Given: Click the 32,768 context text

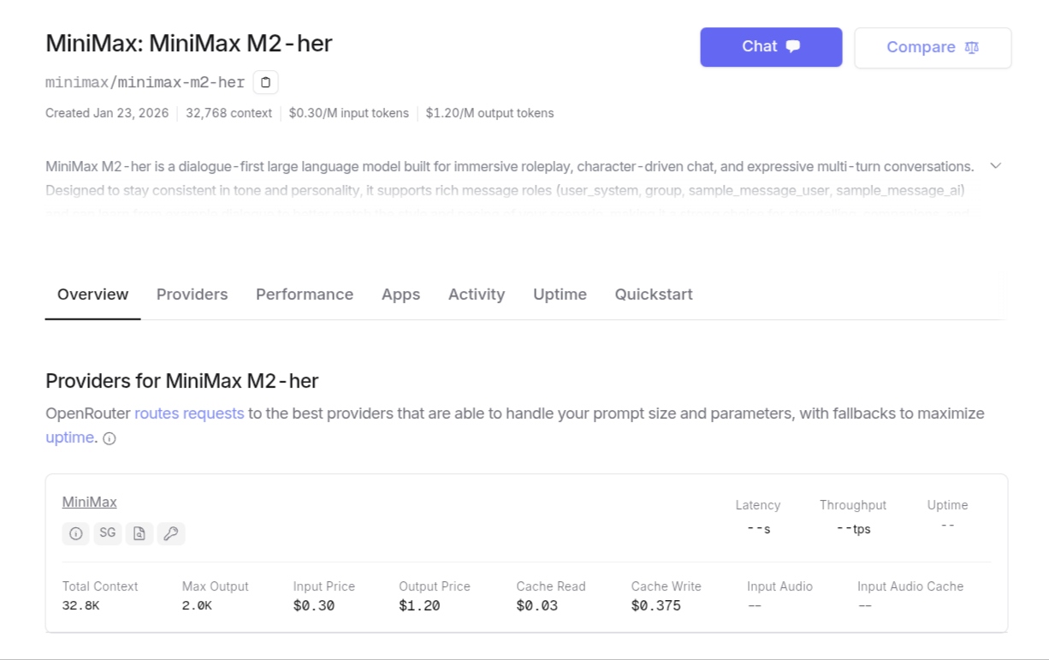Looking at the screenshot, I should point(228,113).
